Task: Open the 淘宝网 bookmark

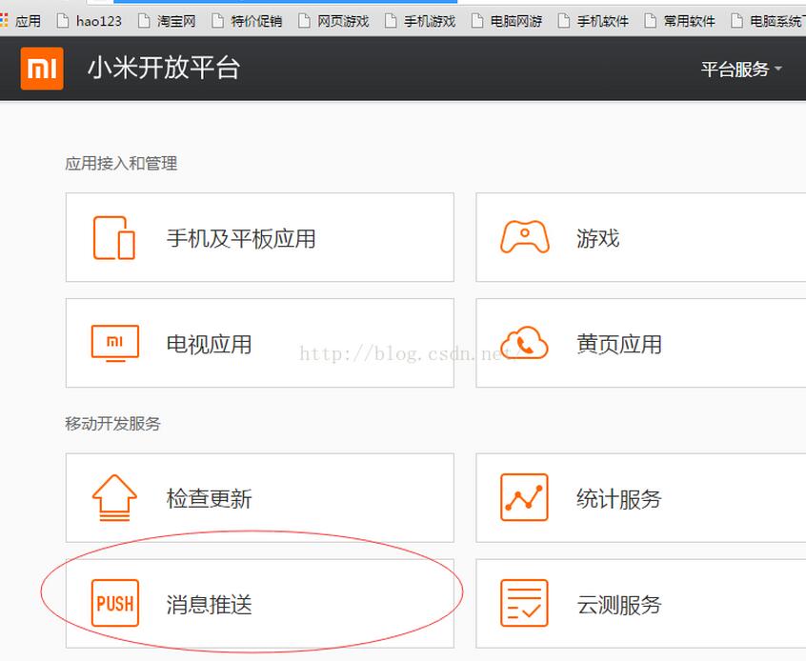Action: tap(167, 21)
